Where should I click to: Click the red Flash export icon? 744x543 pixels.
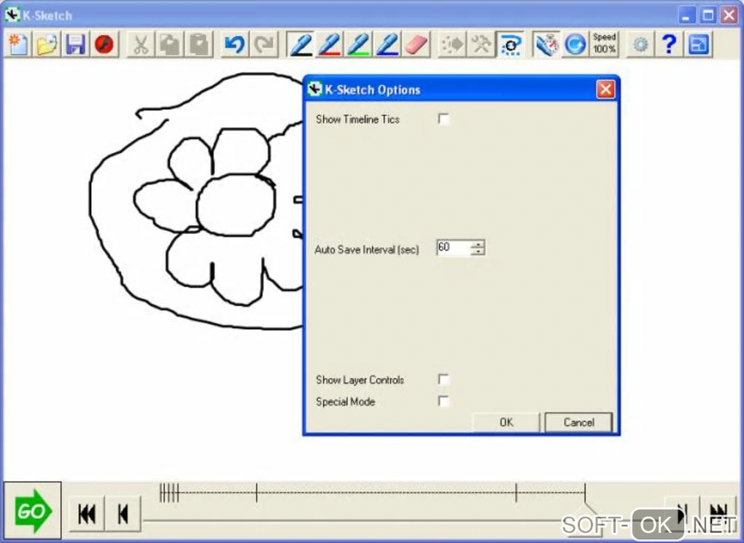(104, 44)
